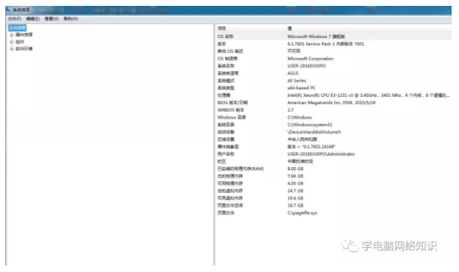Viewport: 459px width, 272px height.
Task: Open the 查看(V) menu
Action: click(51, 19)
